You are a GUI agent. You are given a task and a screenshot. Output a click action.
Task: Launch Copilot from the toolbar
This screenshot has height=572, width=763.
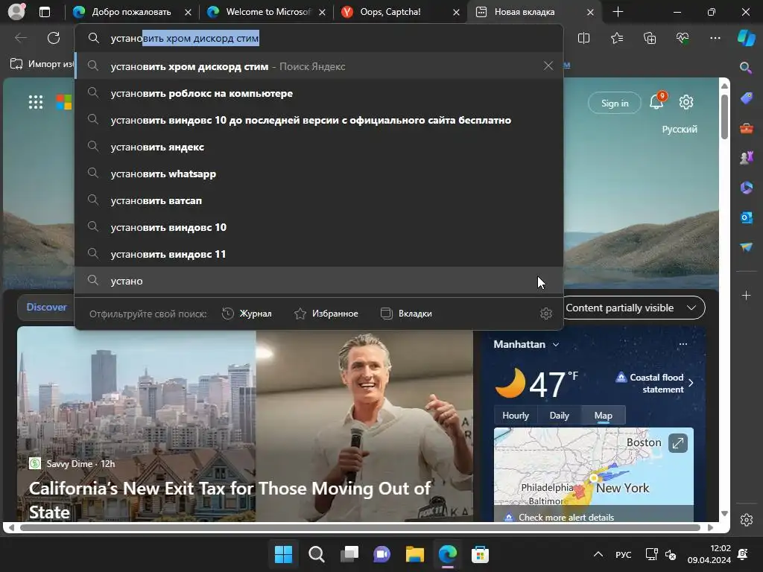[746, 38]
